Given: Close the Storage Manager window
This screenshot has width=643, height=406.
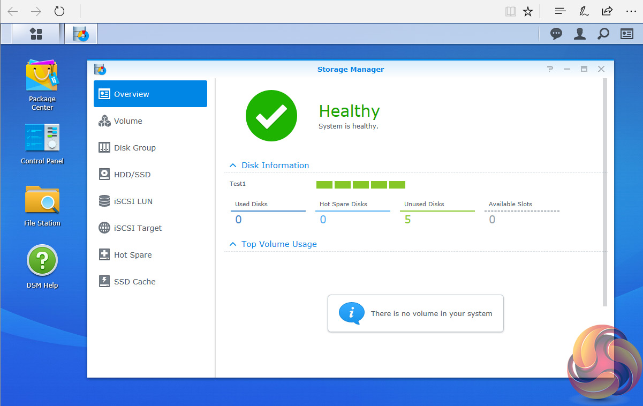Looking at the screenshot, I should (x=601, y=69).
